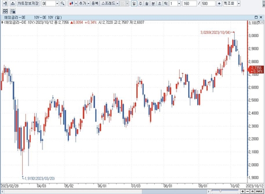265x194 pixels.
Task: Click the 2.5000 price axis label
Action: click(253, 100)
